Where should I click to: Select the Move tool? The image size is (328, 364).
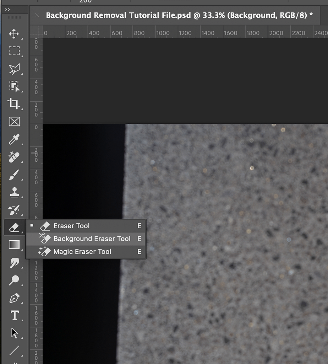14,34
